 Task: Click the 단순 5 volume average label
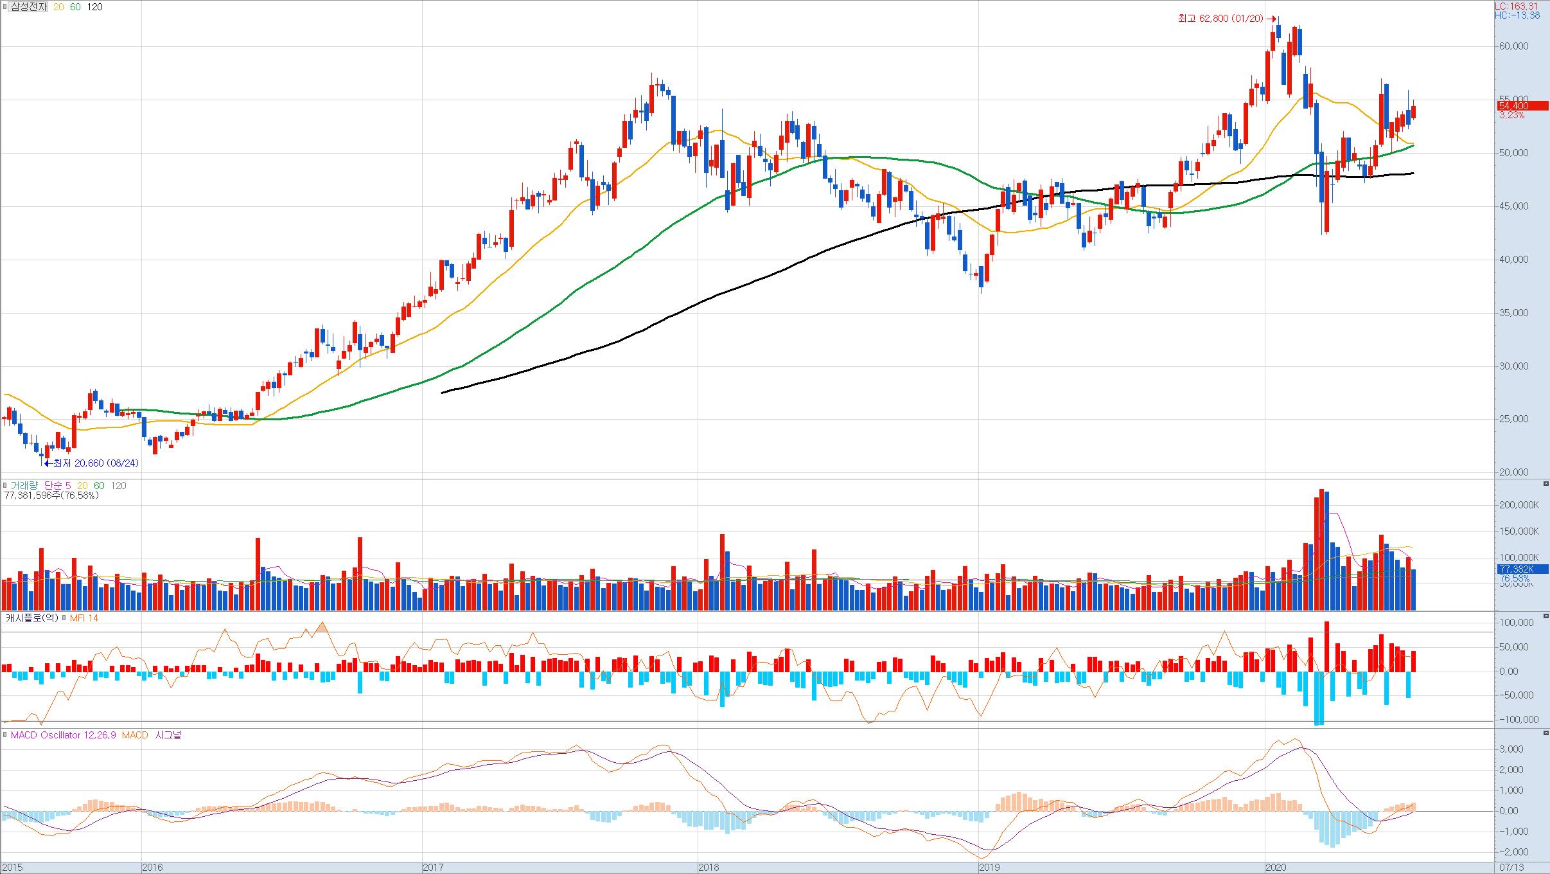point(57,486)
